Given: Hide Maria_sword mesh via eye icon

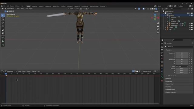Looking at the screenshot, I should [x=190, y=25].
